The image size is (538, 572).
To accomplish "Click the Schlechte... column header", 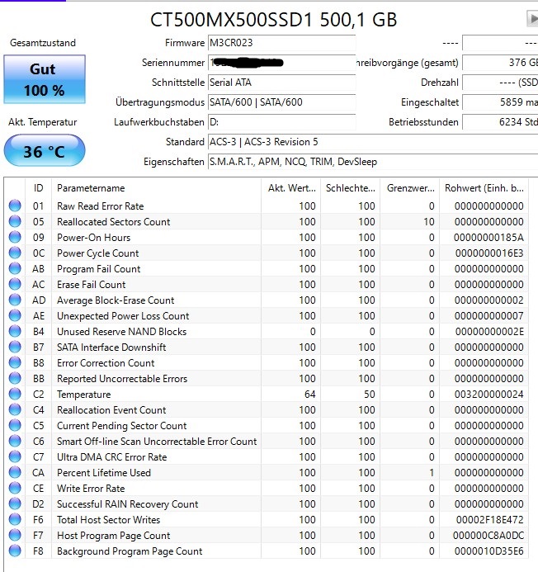I will pyautogui.click(x=350, y=188).
